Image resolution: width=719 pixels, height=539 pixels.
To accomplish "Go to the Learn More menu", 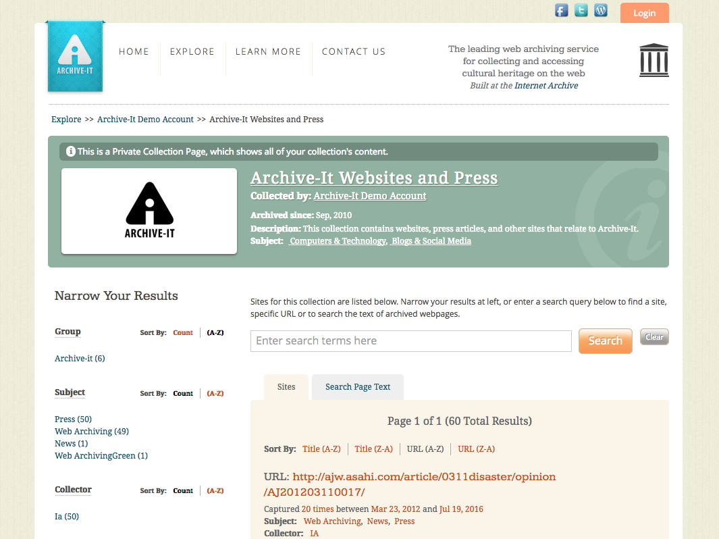I will click(268, 51).
